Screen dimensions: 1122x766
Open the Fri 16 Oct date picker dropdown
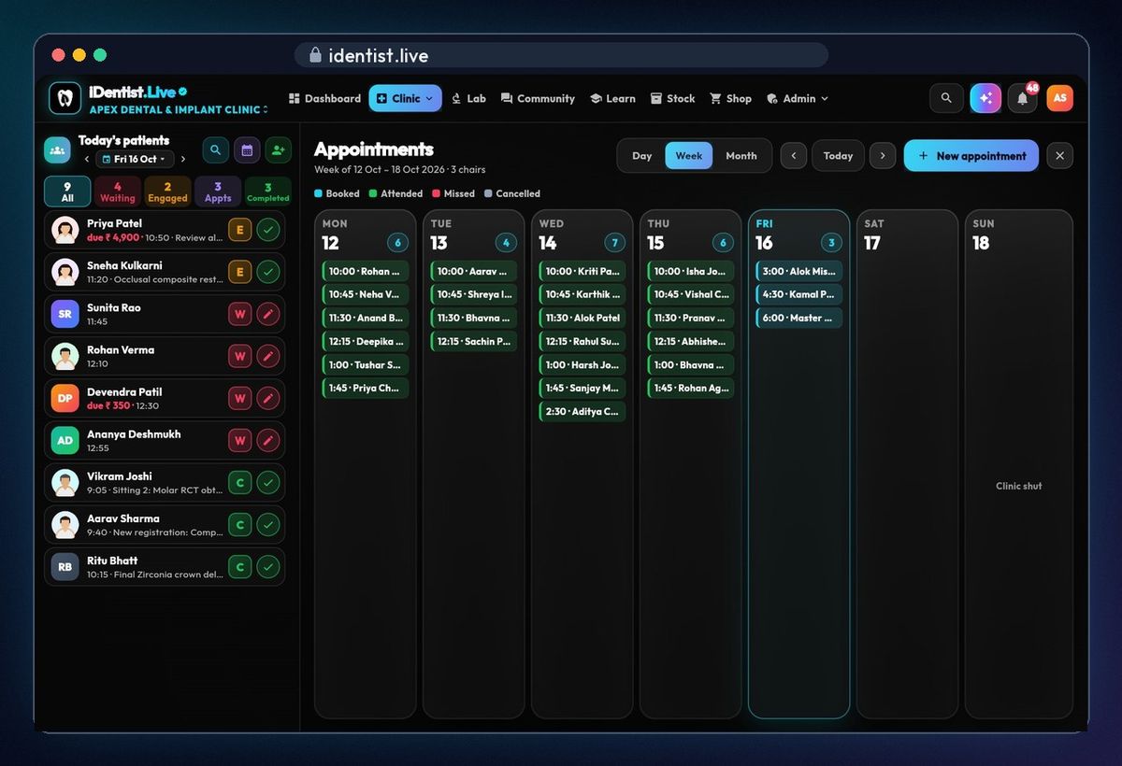135,159
